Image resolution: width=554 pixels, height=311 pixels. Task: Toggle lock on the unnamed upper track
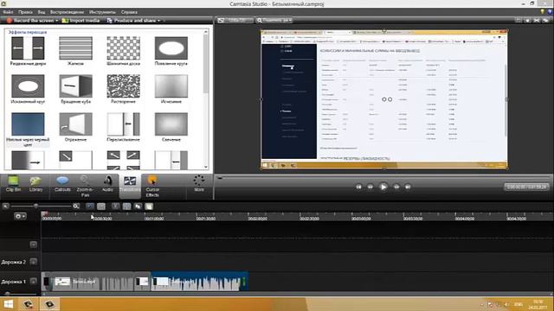pyautogui.click(x=33, y=244)
